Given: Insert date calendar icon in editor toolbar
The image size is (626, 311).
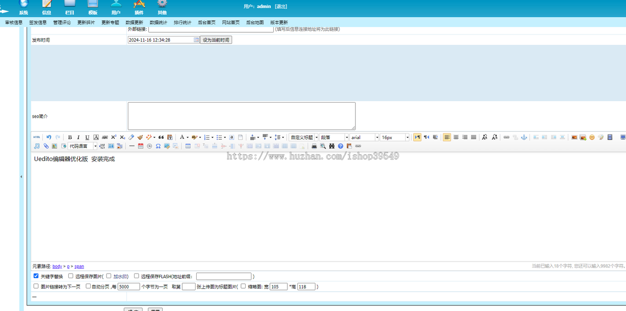Looking at the screenshot, I should pos(140,146).
